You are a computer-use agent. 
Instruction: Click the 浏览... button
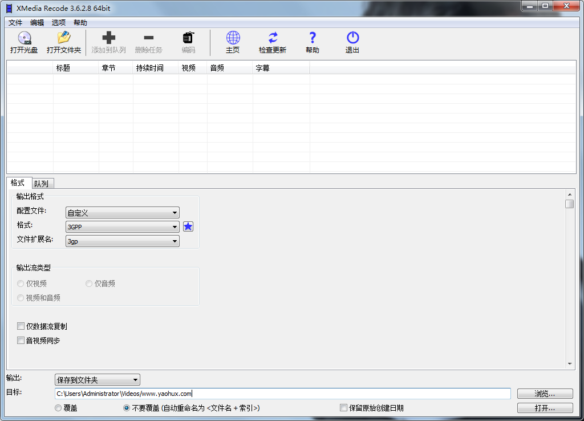point(544,394)
